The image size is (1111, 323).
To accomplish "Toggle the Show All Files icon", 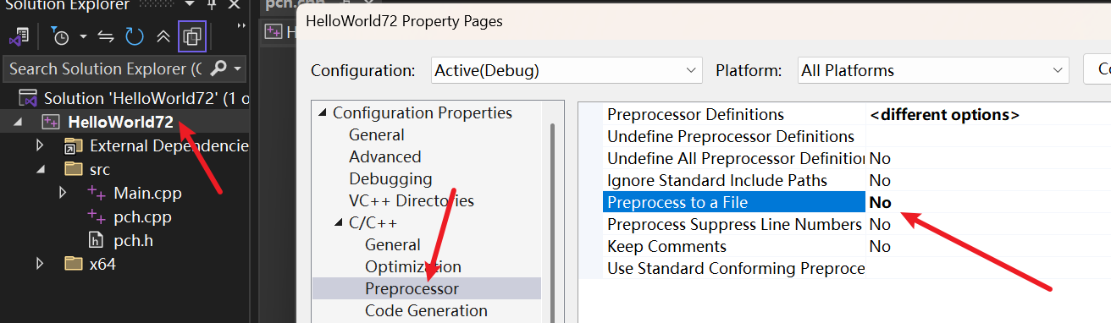I will pos(192,36).
